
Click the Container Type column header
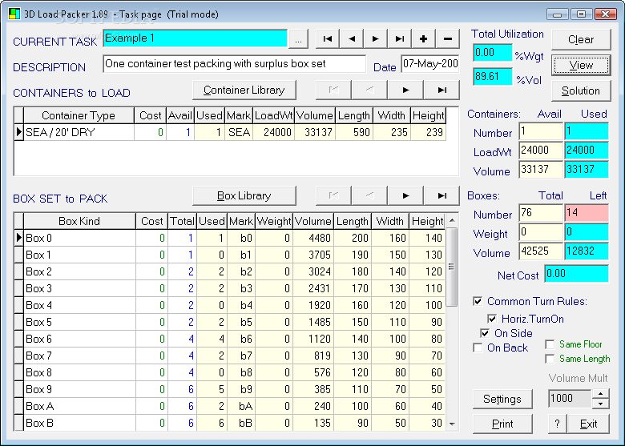(x=79, y=115)
